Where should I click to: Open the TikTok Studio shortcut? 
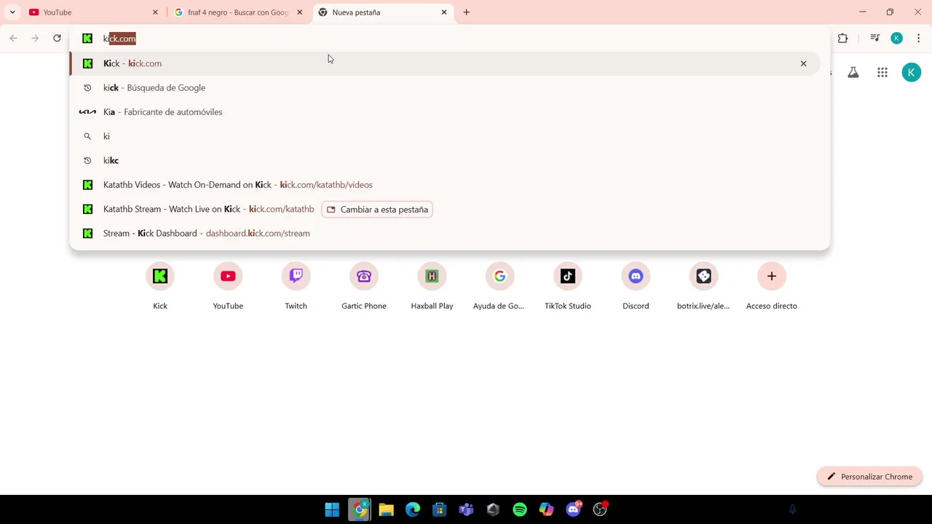[x=568, y=286]
